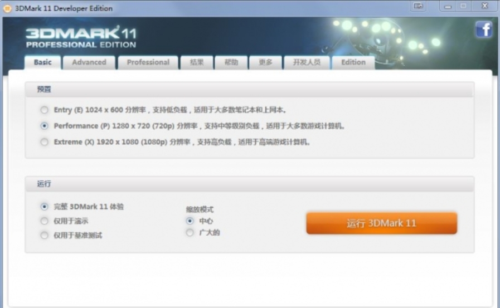This screenshot has height=308, width=500.
Task: Open the Facebook link icon
Action: 484,30
